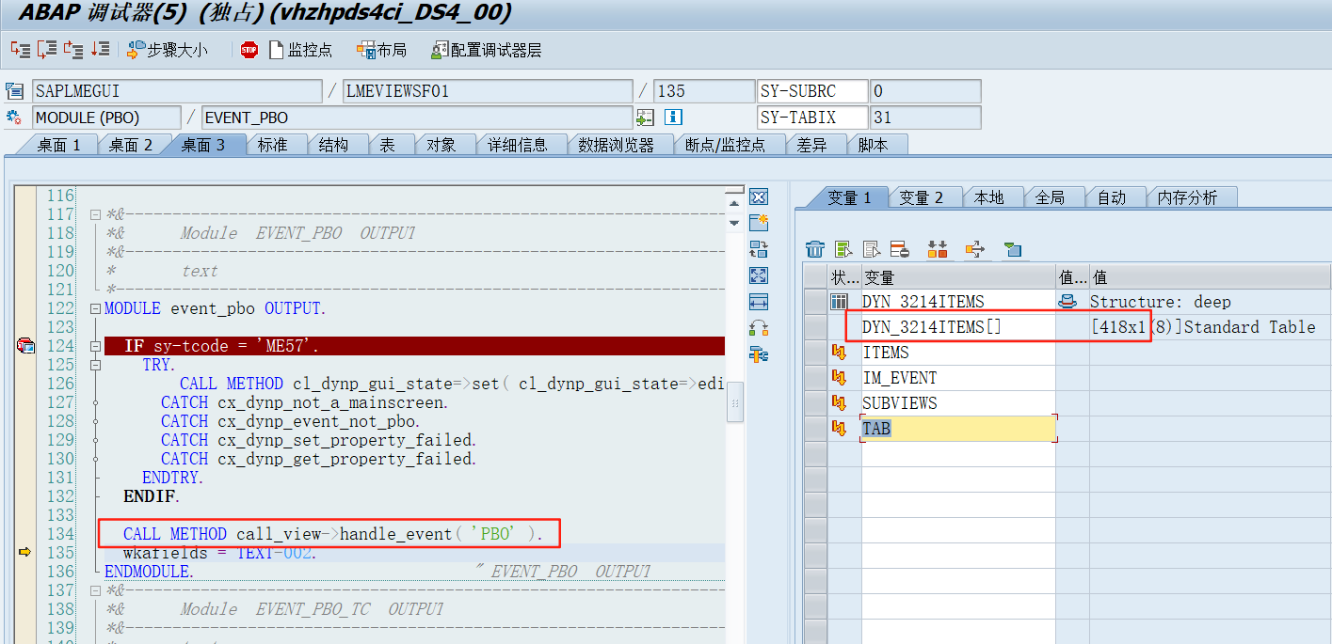The image size is (1332, 644).
Task: Close the code panel with X icon
Action: [759, 196]
